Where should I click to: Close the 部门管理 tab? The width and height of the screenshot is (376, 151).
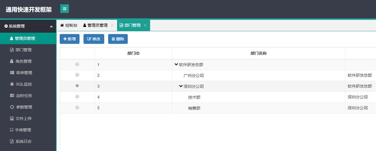(x=145, y=25)
